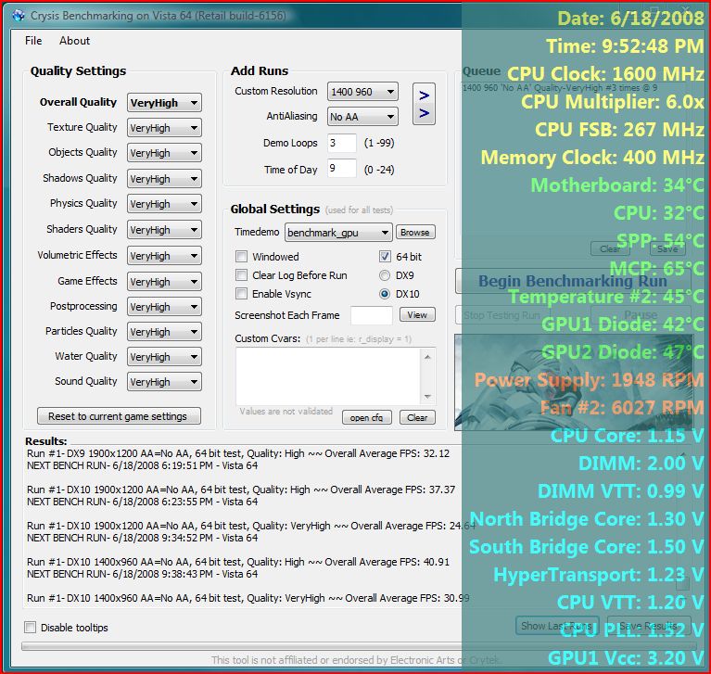711x674 pixels.
Task: Click the Clear button below Custom Cvars
Action: pyautogui.click(x=417, y=417)
